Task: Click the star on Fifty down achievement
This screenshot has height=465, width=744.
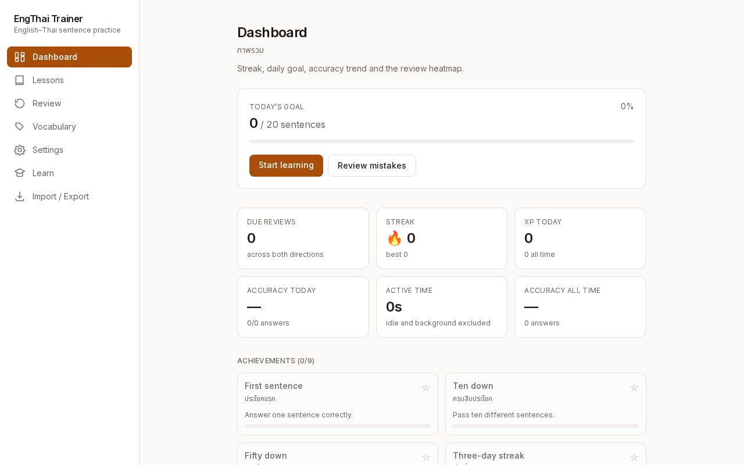Action: [426, 457]
